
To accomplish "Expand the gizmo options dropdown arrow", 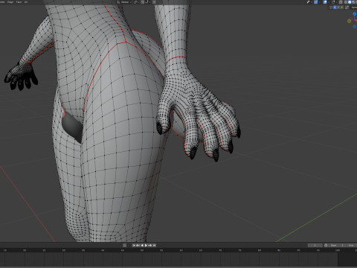I will click(x=320, y=2).
